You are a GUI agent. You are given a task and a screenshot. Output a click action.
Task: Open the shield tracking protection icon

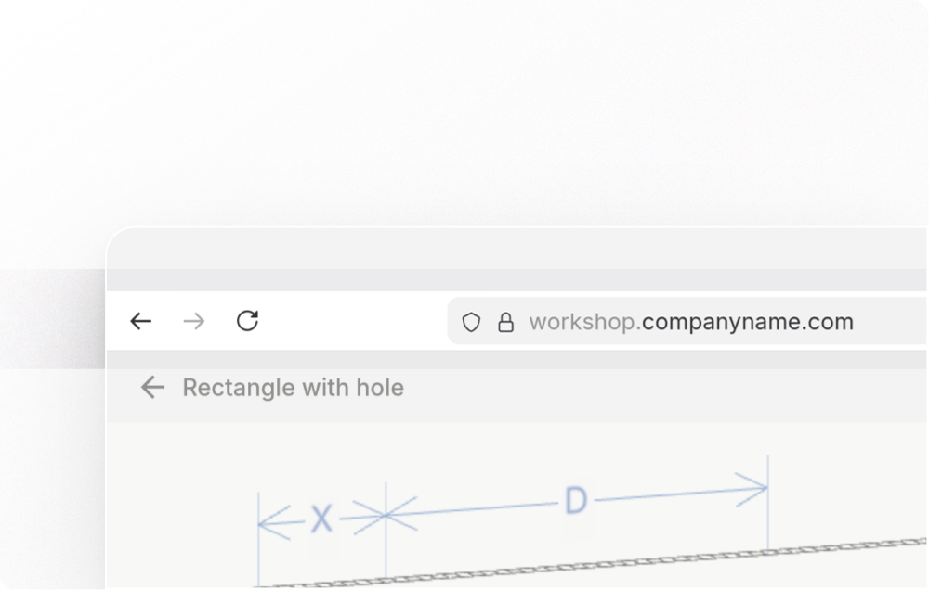[472, 322]
